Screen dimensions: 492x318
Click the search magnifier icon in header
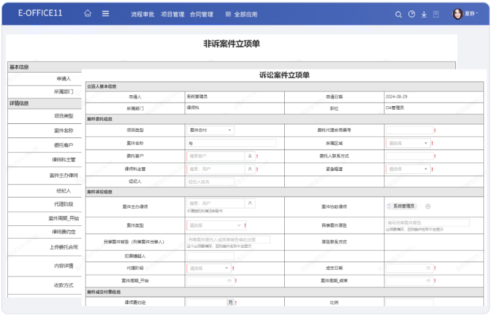(398, 14)
